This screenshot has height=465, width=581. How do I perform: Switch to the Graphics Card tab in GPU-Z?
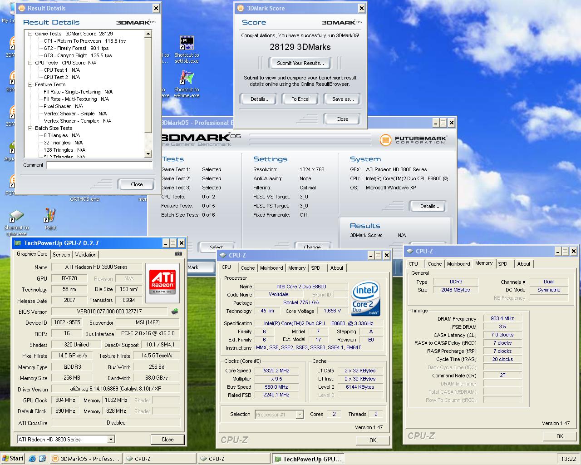[32, 254]
